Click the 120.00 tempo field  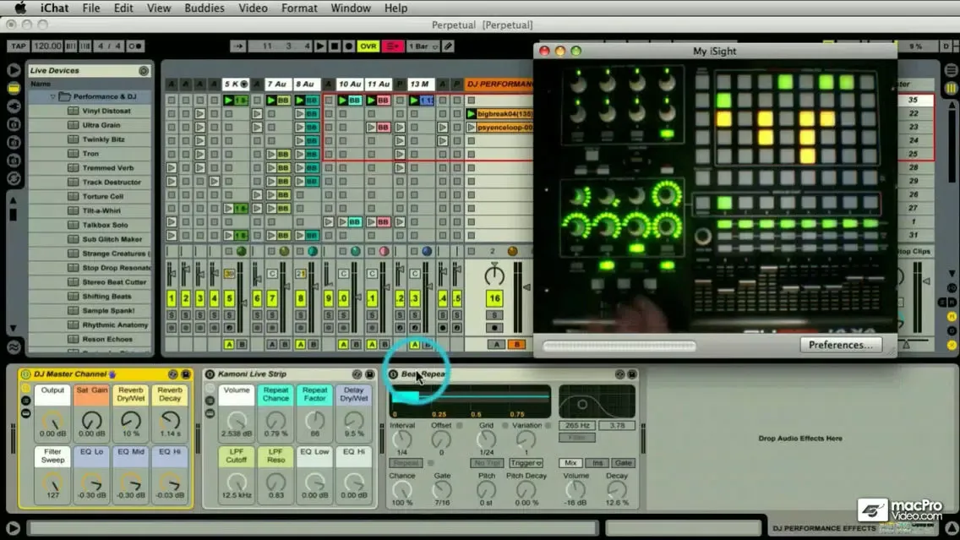pyautogui.click(x=47, y=46)
